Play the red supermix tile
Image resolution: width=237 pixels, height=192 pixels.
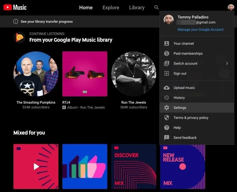(36, 167)
